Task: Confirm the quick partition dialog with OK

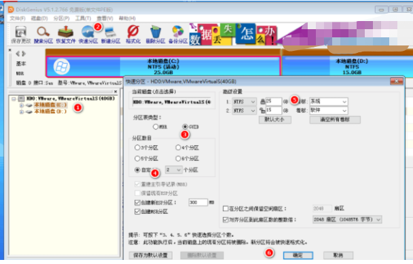Action: (298, 255)
